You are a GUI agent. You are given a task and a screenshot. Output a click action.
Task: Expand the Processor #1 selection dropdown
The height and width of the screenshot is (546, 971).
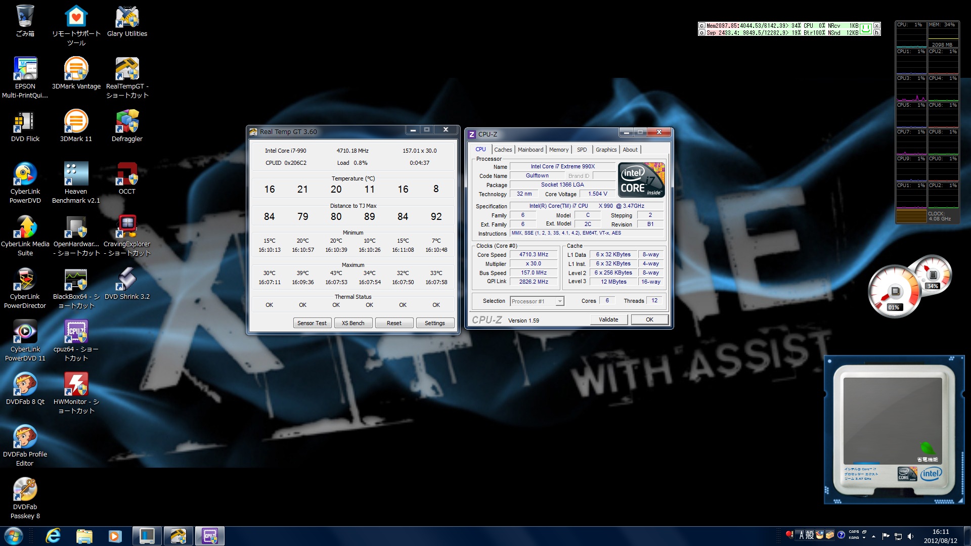(559, 301)
